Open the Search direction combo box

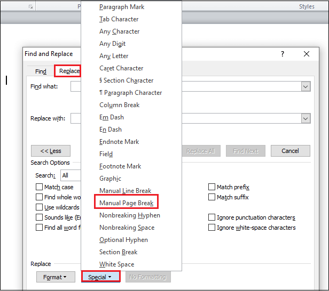70,175
